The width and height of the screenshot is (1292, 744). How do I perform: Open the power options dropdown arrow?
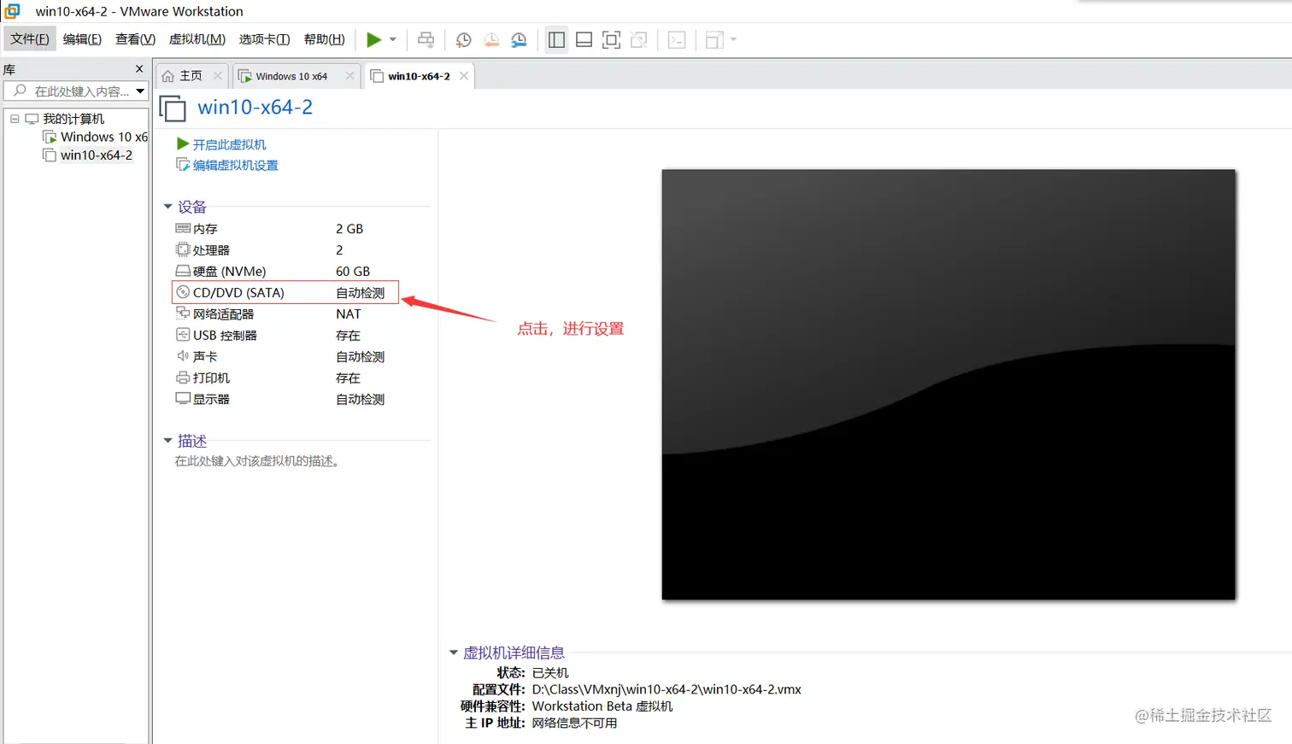click(393, 39)
